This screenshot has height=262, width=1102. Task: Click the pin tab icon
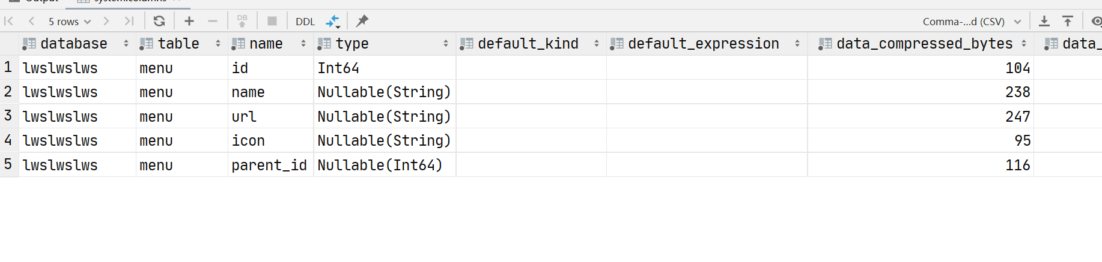362,22
